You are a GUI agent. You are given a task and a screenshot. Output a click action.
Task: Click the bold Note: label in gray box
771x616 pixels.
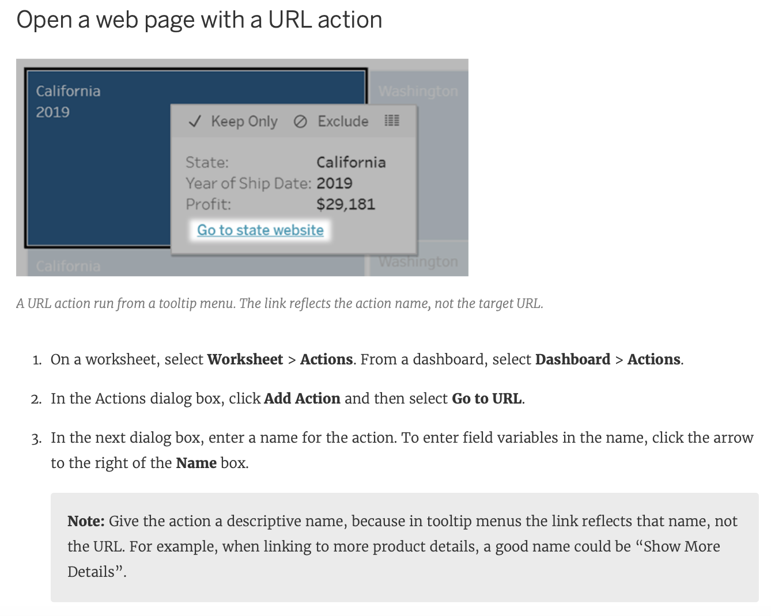86,521
